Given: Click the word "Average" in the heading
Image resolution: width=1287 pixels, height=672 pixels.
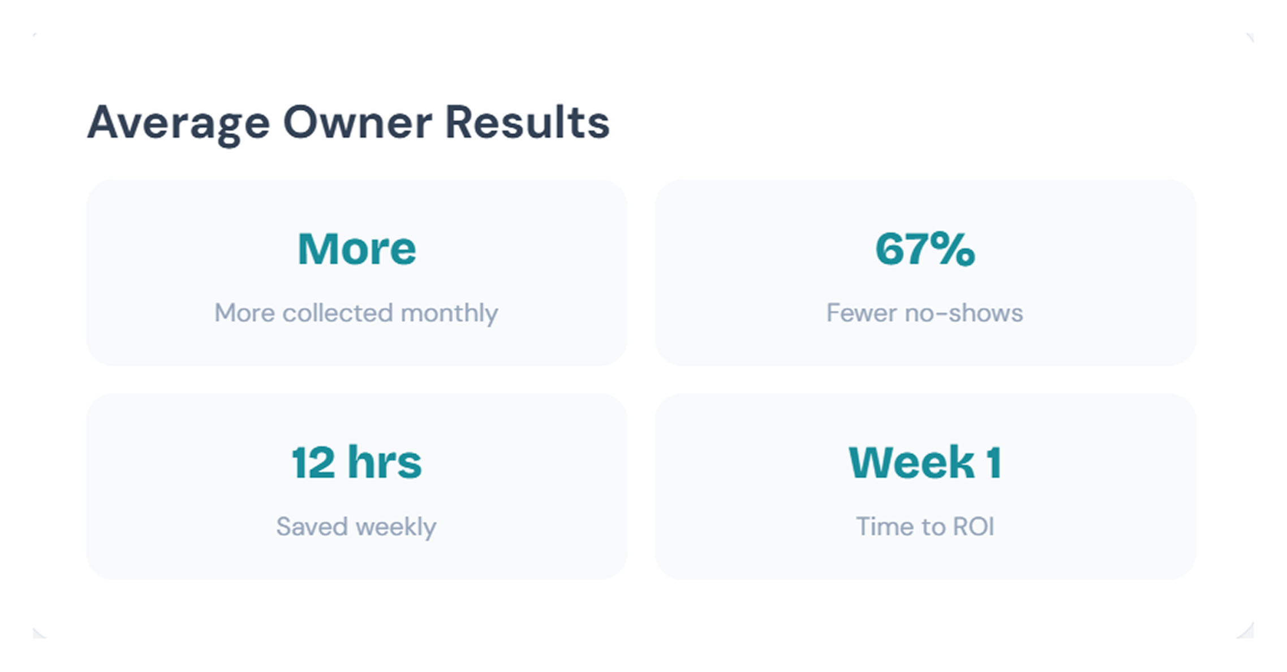Looking at the screenshot, I should [x=178, y=124].
